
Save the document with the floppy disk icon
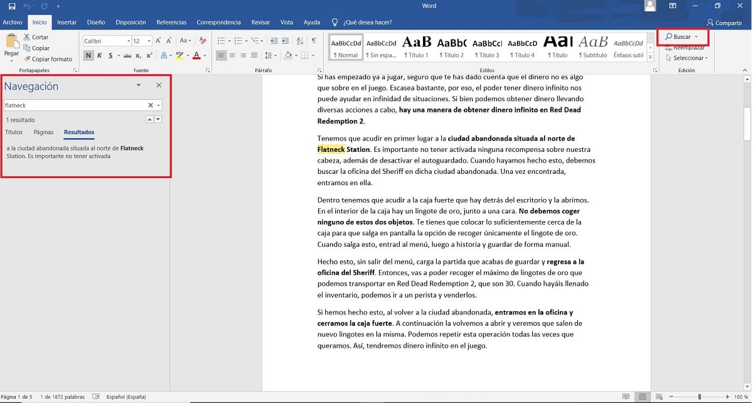(12, 6)
